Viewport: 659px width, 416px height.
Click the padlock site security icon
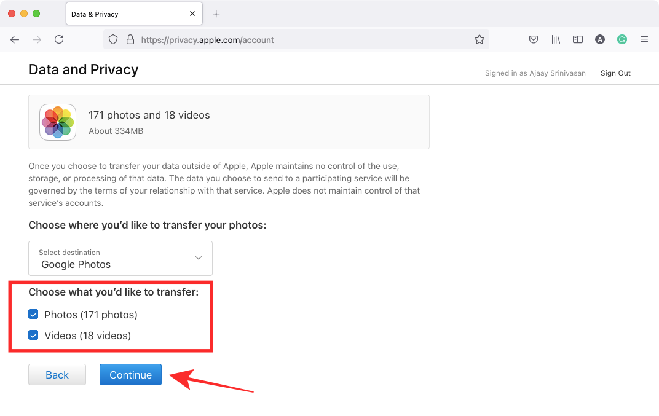(x=130, y=39)
